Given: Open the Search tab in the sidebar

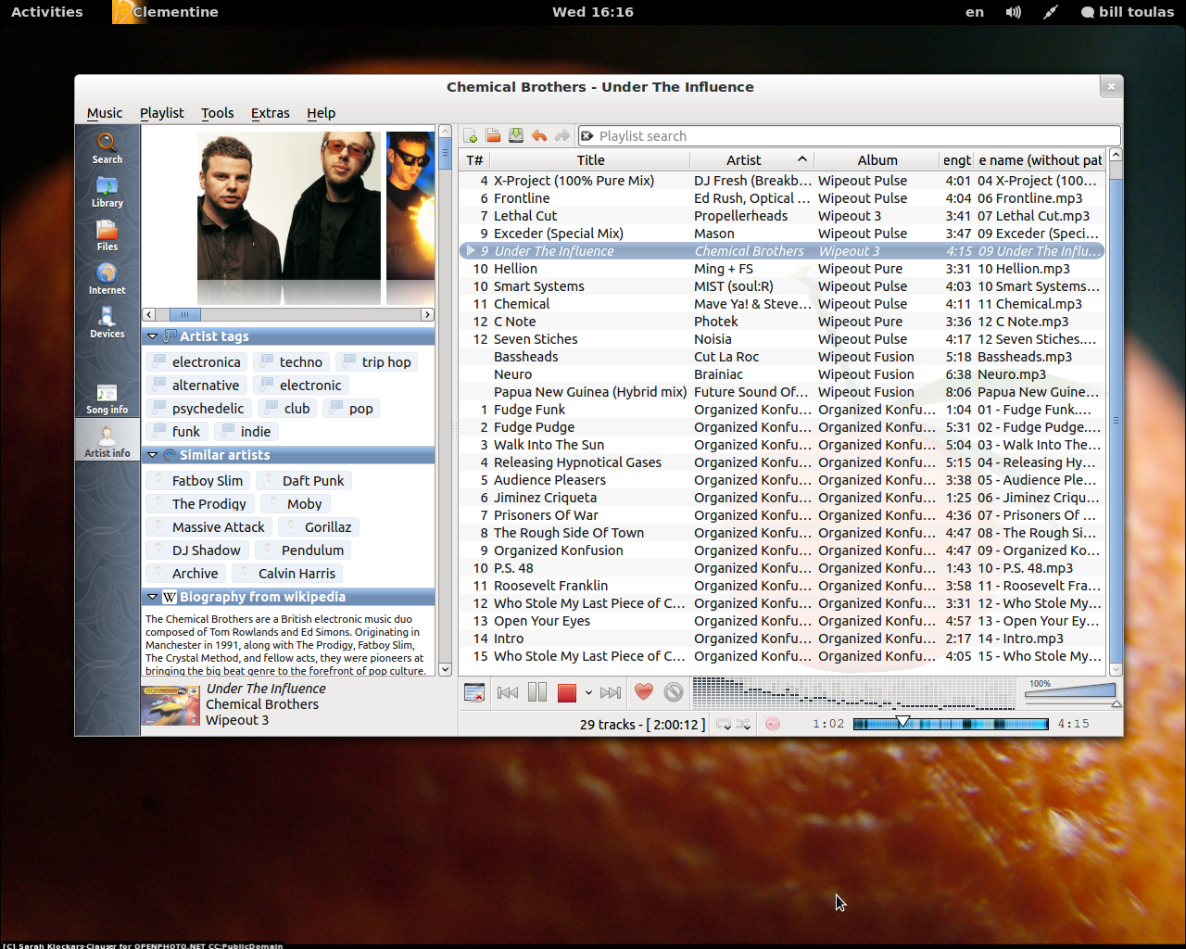Looking at the screenshot, I should 107,148.
